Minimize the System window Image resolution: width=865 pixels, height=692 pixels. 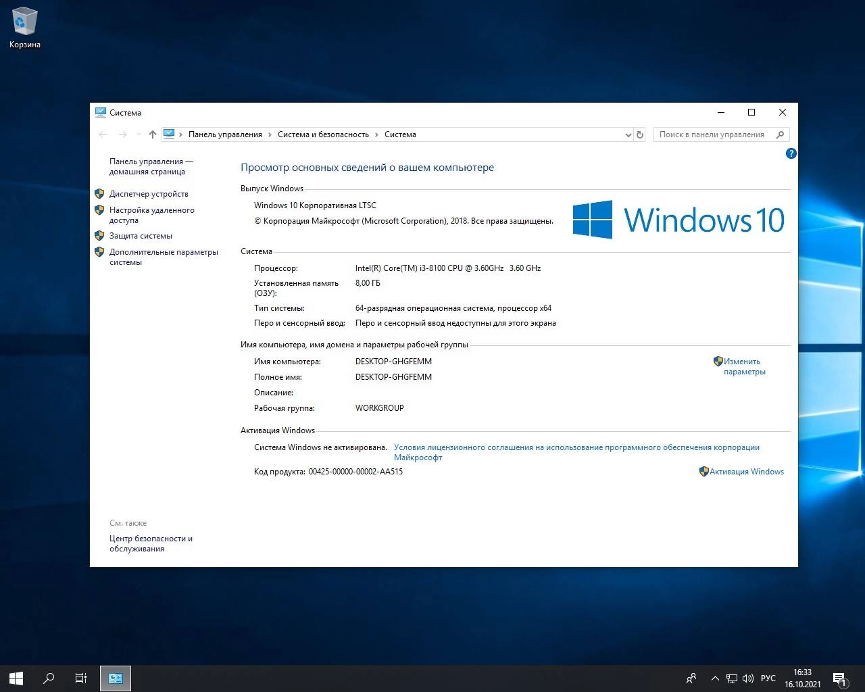pos(721,112)
